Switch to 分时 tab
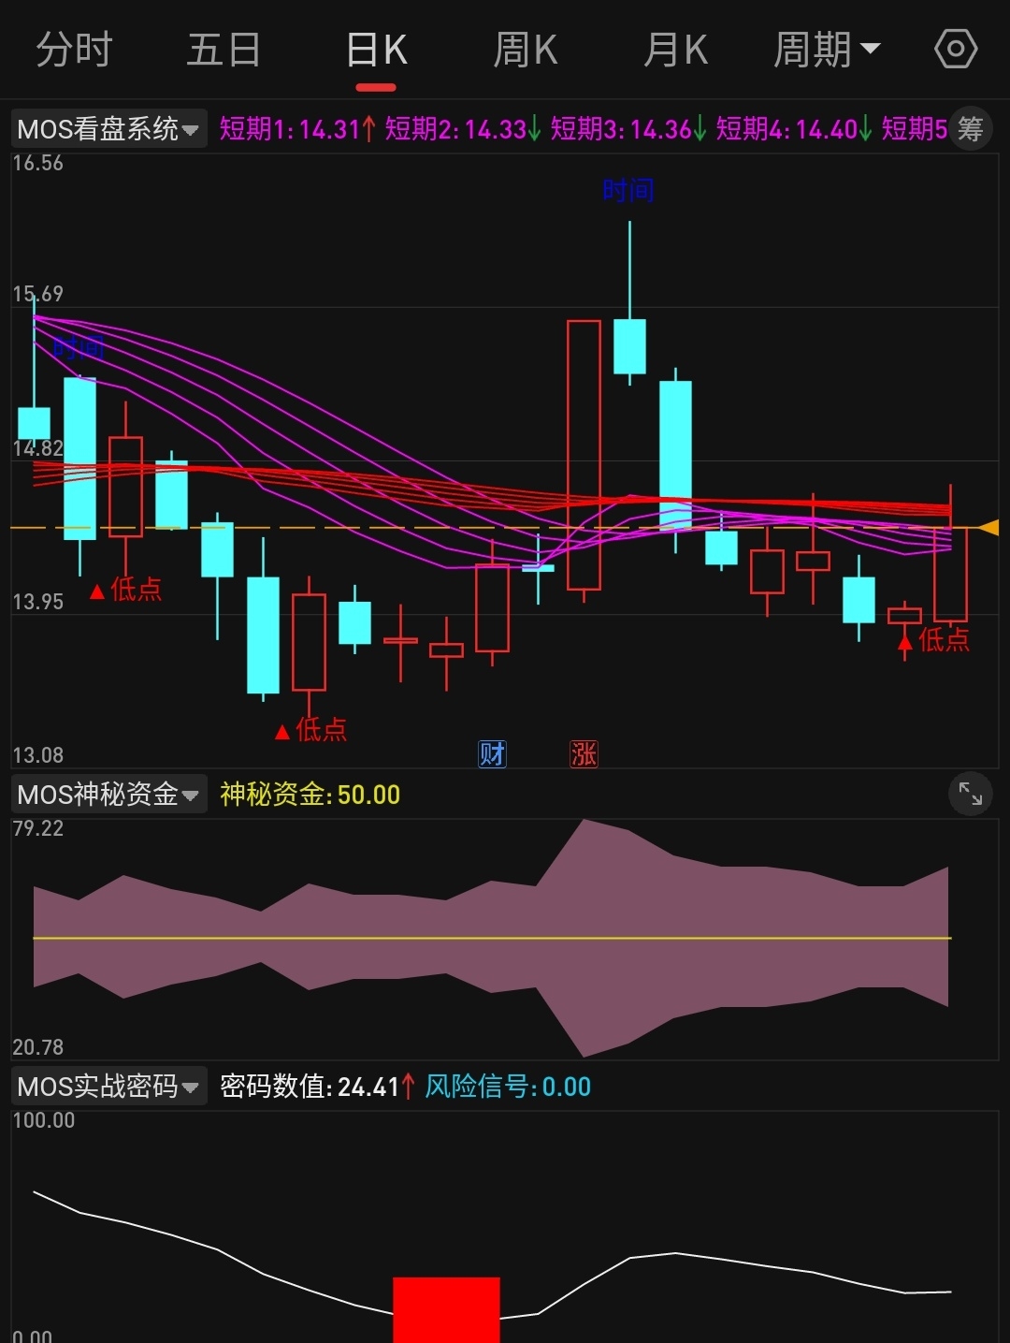Screen dimensions: 1010x1343 [74, 50]
